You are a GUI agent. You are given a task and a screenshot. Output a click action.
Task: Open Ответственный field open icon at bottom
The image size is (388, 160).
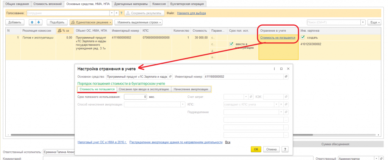click(381, 159)
